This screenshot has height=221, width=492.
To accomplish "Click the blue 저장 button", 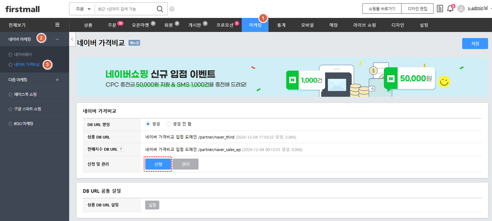I will pyautogui.click(x=475, y=43).
